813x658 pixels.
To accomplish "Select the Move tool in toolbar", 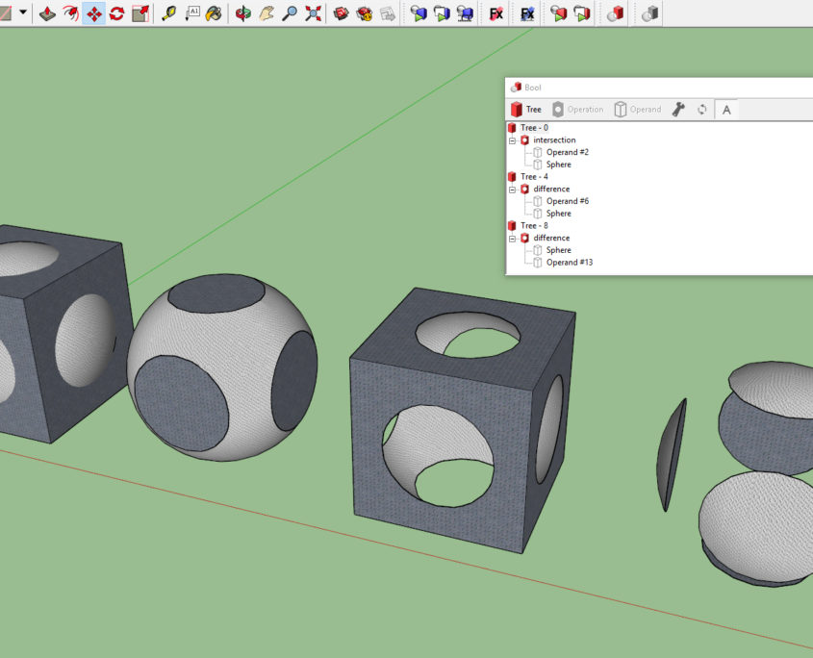I will [93, 13].
